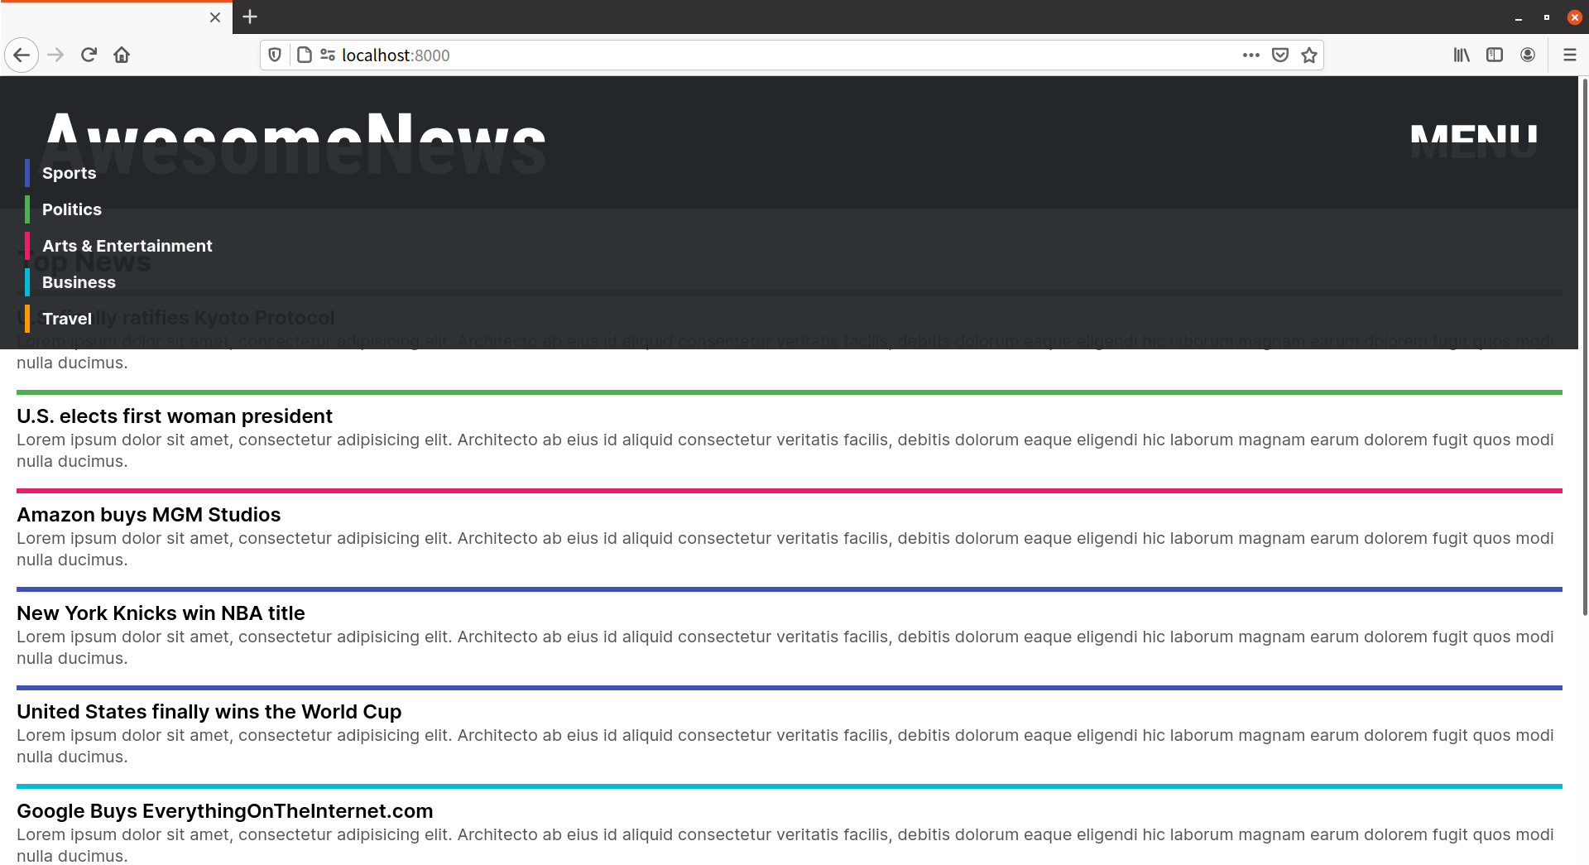Close the current browser tab
Screen dimensions: 1589x865
pos(215,17)
